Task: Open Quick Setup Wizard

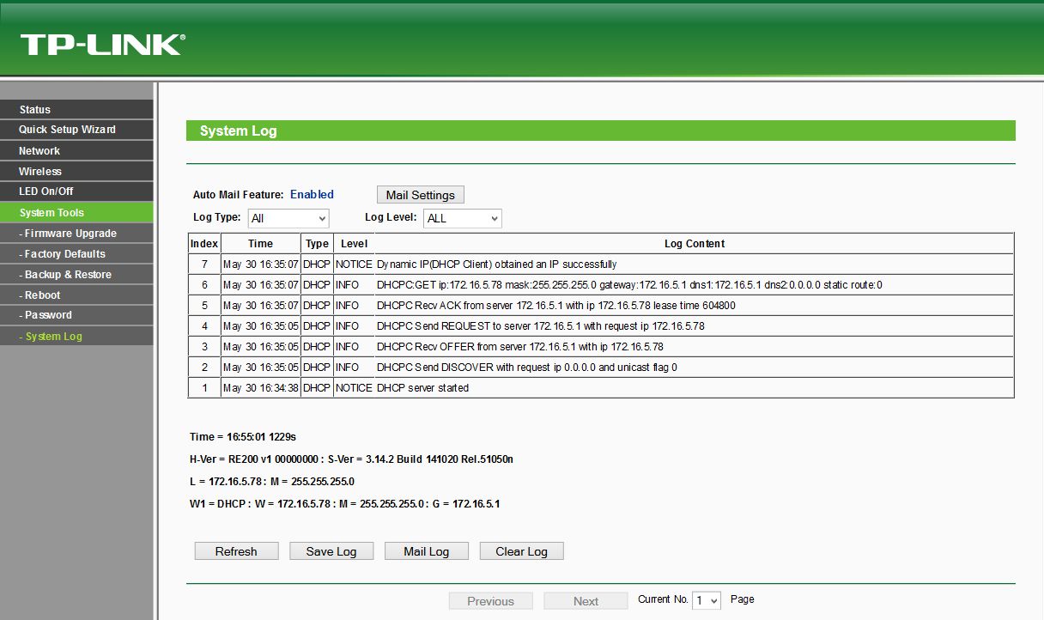Action: pyautogui.click(x=76, y=130)
